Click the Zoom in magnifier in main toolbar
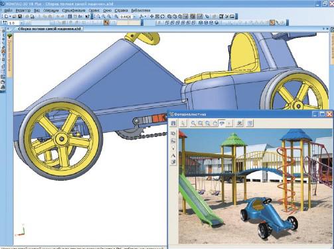 104,17
